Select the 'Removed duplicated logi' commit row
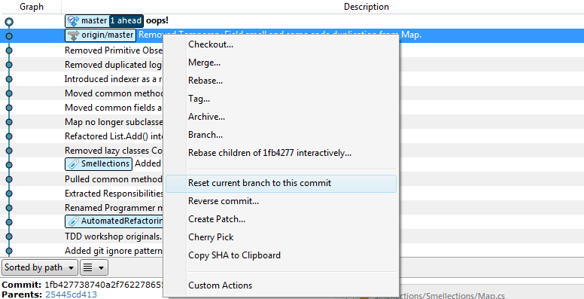The width and height of the screenshot is (584, 299). (81, 65)
